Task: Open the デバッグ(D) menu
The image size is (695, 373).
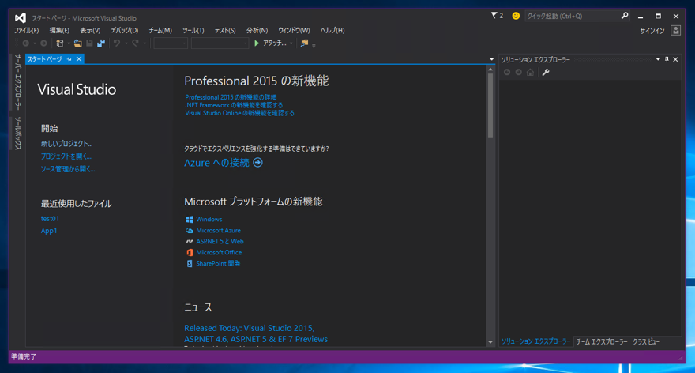Action: pos(124,31)
